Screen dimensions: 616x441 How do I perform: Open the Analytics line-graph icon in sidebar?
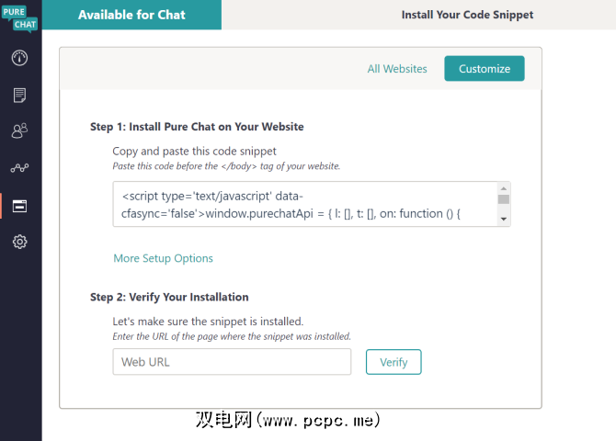[x=20, y=168]
